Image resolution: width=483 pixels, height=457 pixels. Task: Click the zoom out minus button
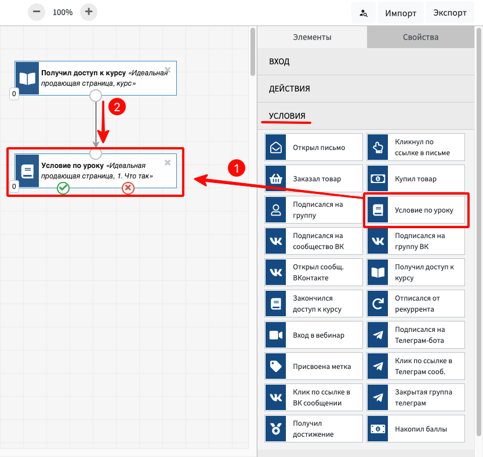(36, 12)
